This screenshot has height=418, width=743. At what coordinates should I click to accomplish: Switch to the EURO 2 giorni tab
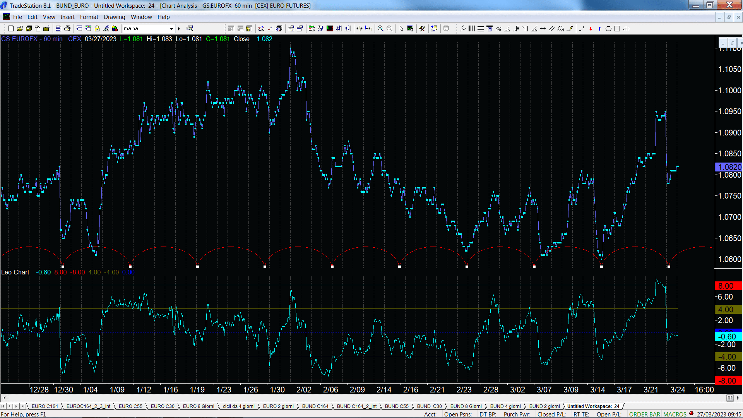coord(278,406)
